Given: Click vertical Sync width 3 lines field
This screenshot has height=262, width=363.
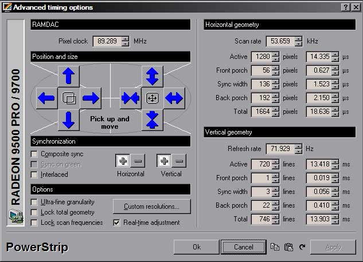Looking at the screenshot, I should tap(261, 192).
